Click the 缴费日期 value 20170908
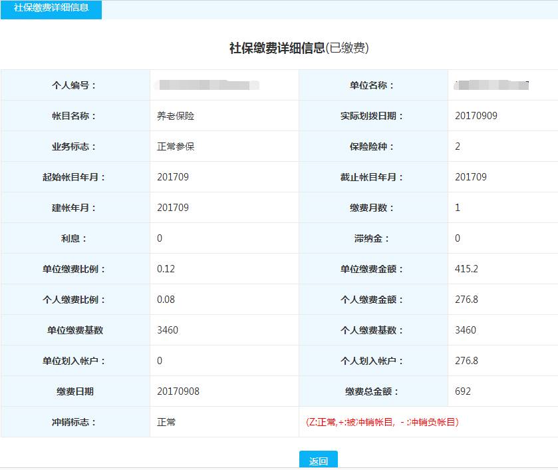 click(x=178, y=391)
